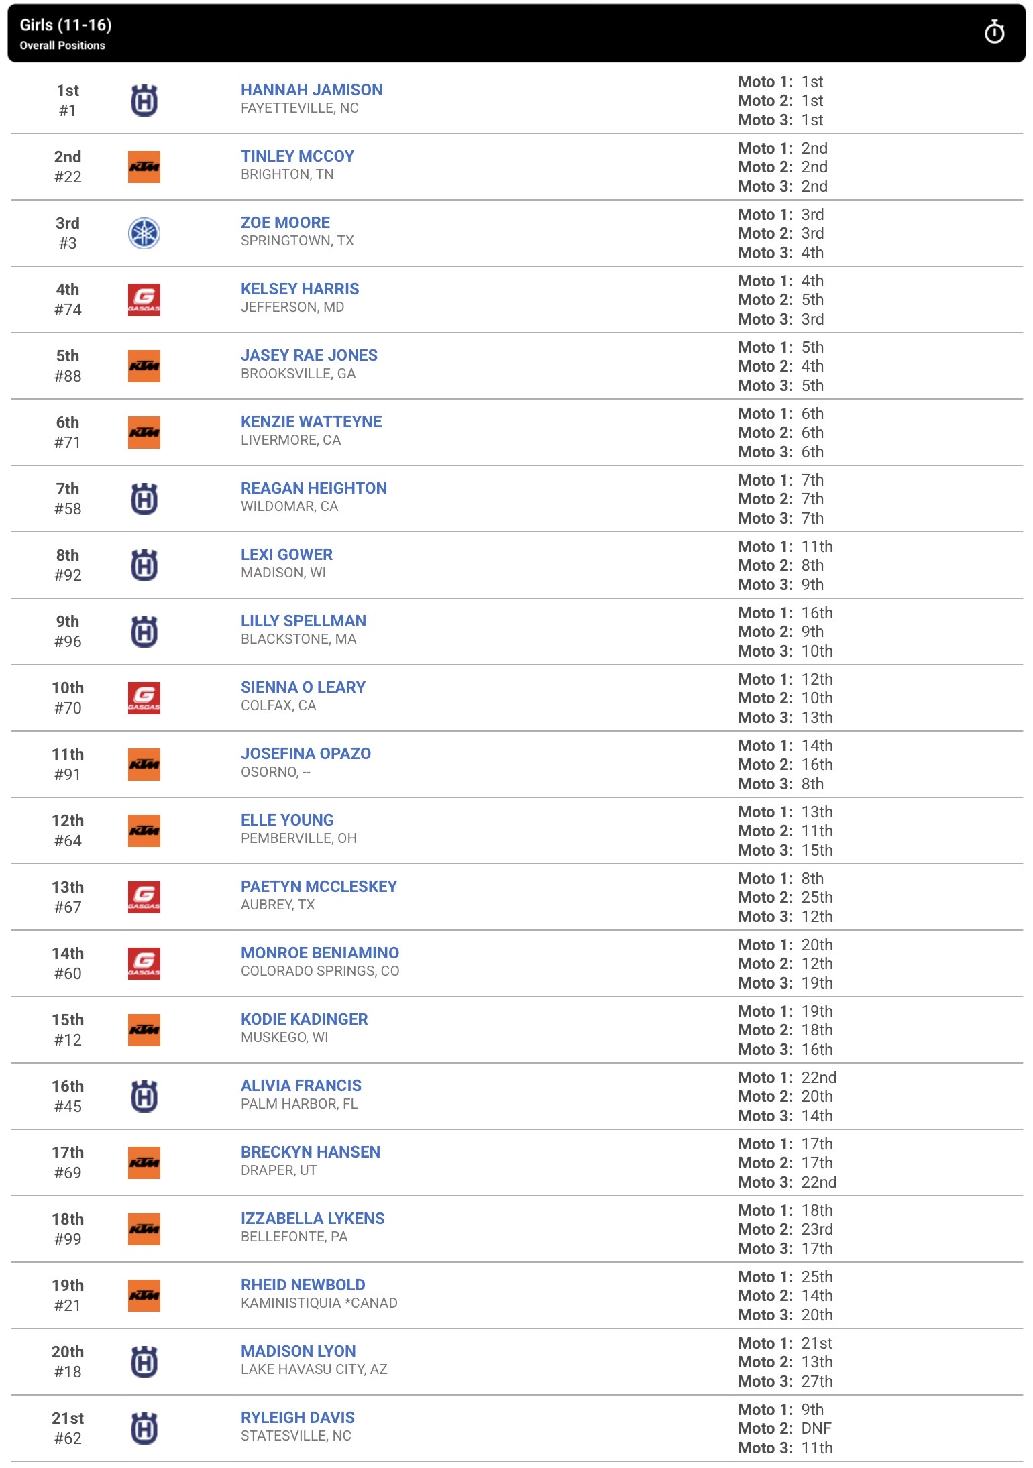Click GasGas logo beside Monroe Beniamino

tap(144, 964)
